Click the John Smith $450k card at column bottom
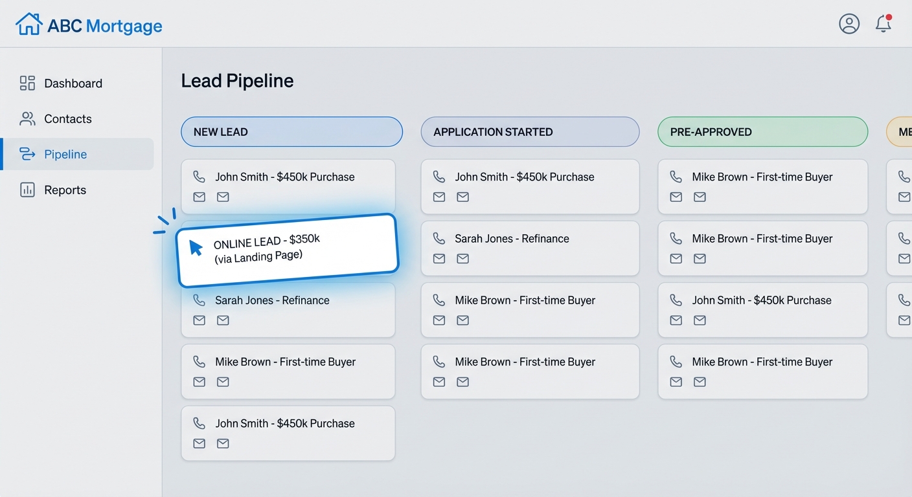This screenshot has height=497, width=912. click(288, 433)
